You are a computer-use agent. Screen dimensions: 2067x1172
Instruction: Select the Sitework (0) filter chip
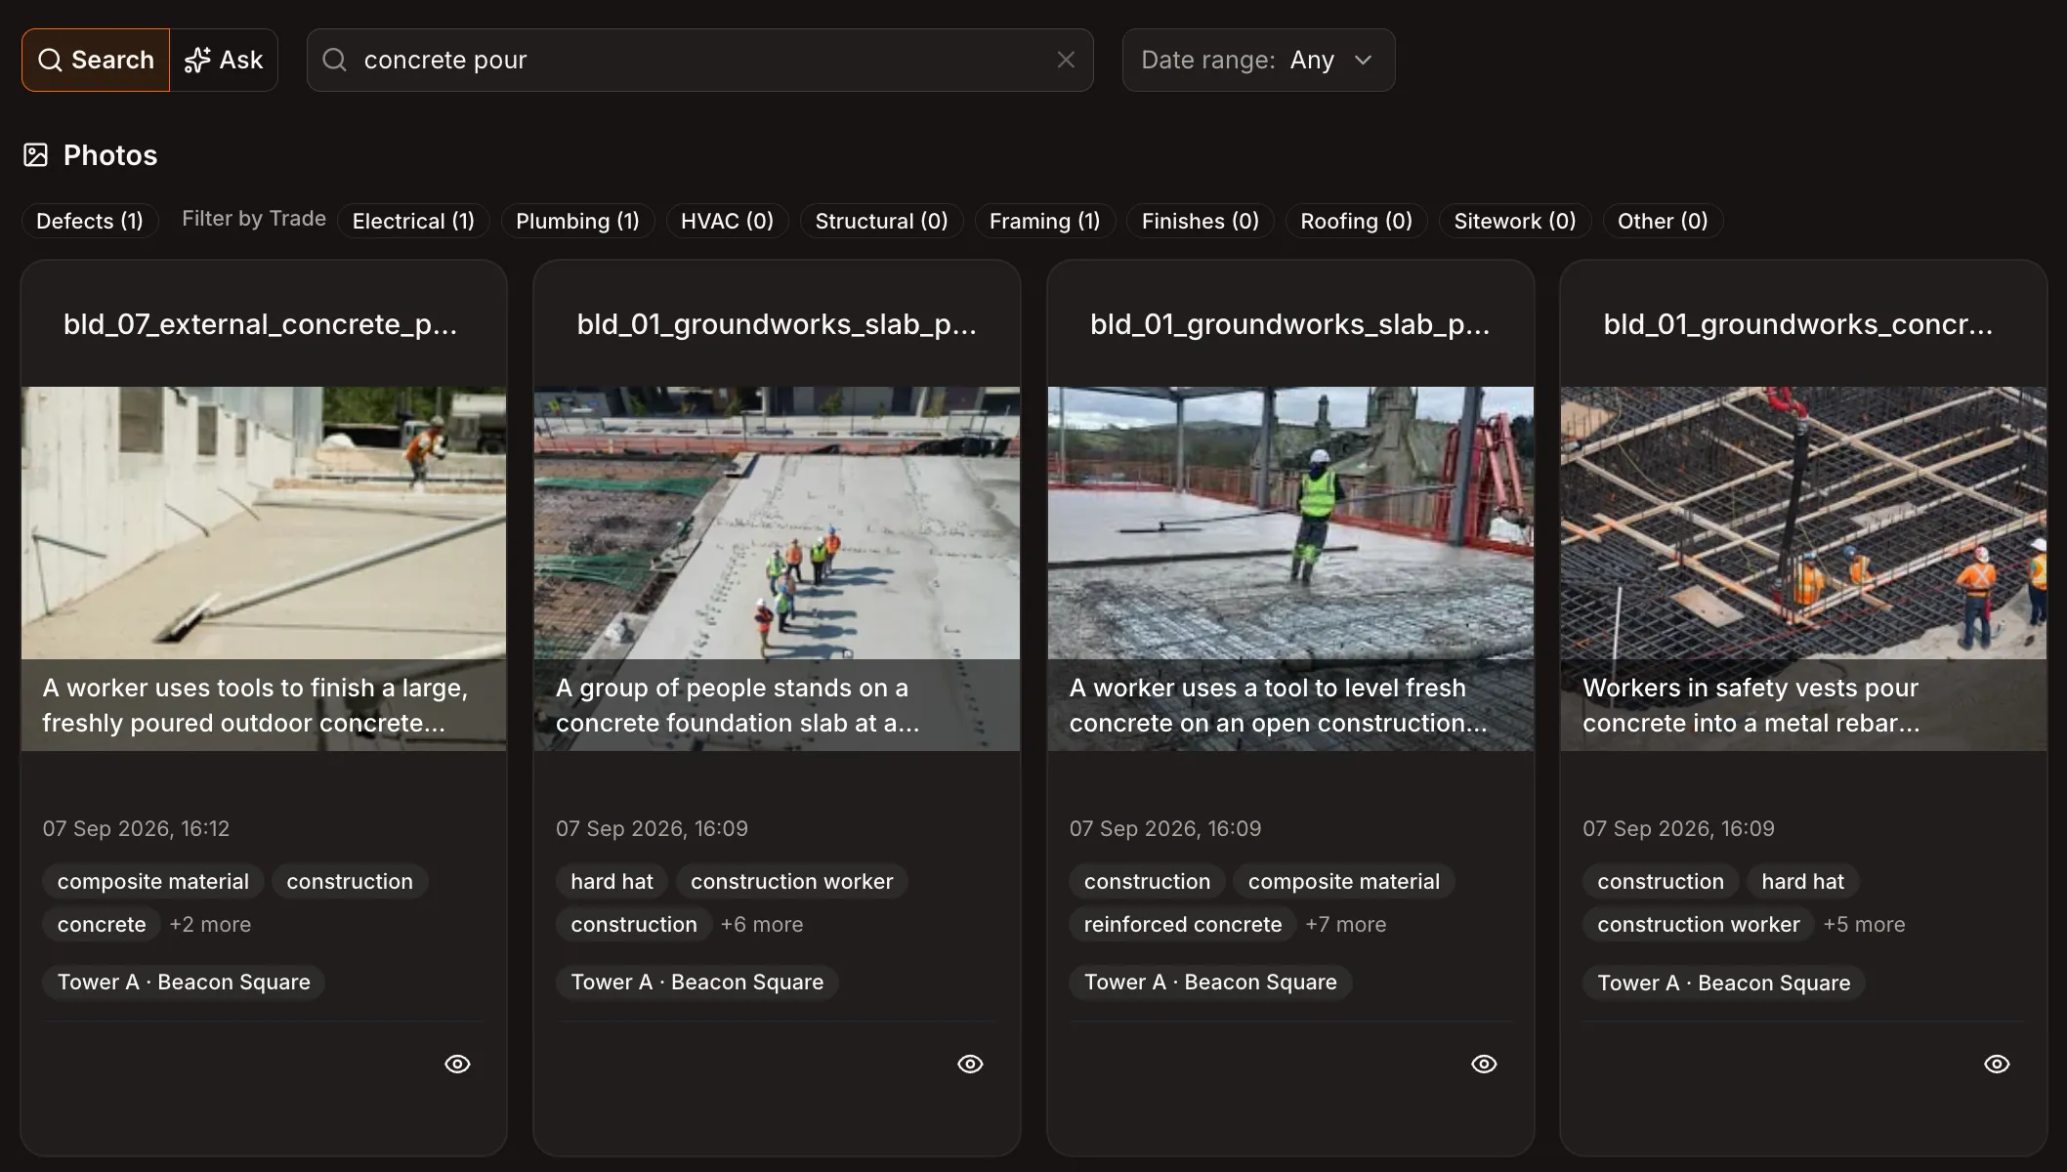(x=1514, y=221)
